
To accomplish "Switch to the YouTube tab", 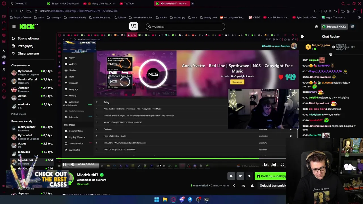I will pos(127,3).
